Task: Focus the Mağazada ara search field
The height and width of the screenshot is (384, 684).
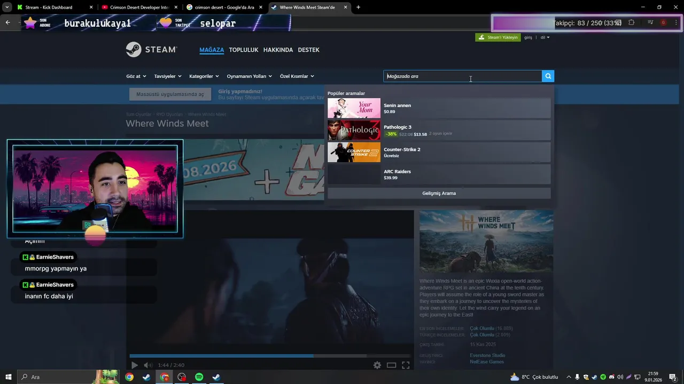Action: pyautogui.click(x=463, y=76)
